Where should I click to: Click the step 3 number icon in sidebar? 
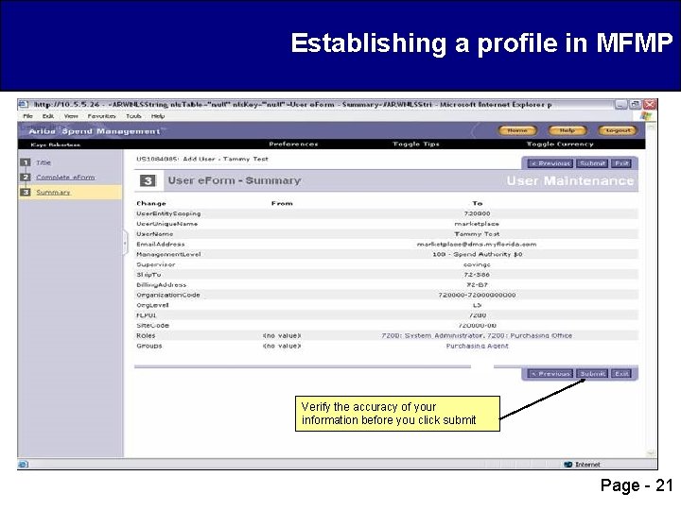pos(26,192)
